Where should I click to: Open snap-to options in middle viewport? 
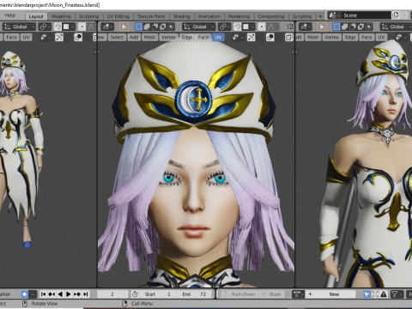[x=249, y=27]
